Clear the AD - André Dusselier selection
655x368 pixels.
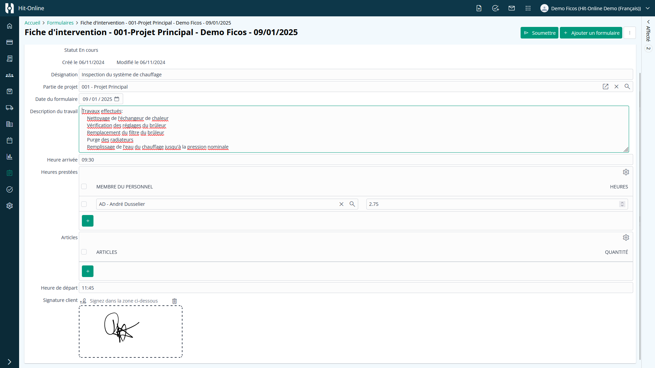click(x=341, y=204)
